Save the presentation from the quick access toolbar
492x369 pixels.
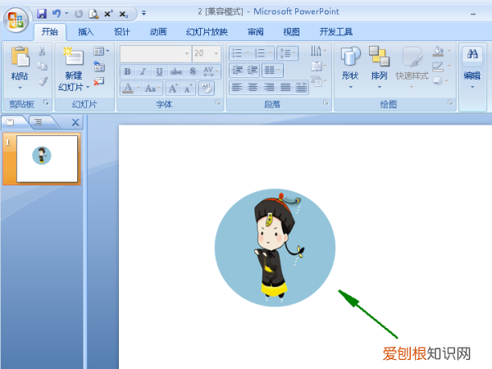[x=42, y=14]
